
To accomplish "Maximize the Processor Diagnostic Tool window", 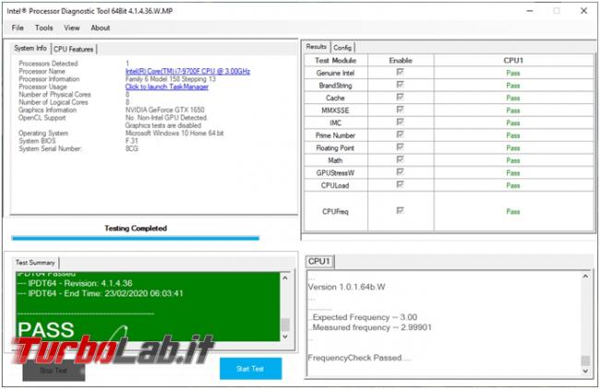I will [x=557, y=11].
